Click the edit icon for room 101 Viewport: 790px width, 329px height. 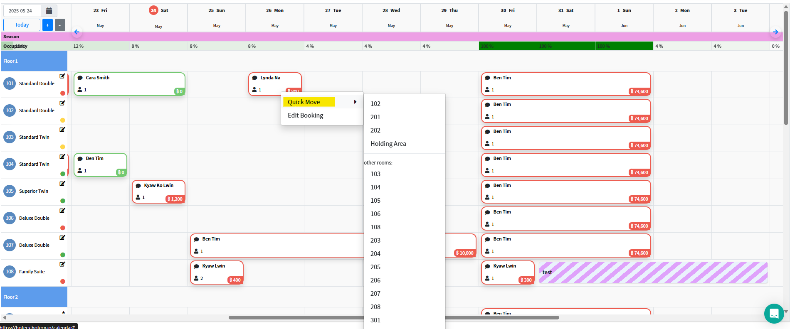click(62, 76)
